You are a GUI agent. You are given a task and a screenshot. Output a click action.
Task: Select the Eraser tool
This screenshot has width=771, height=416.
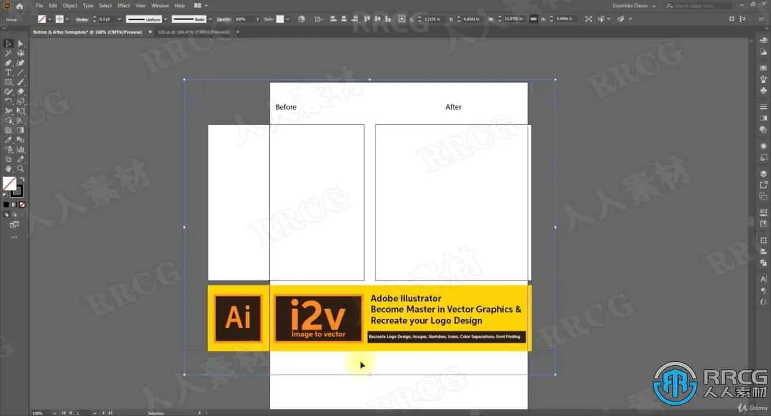(20, 92)
